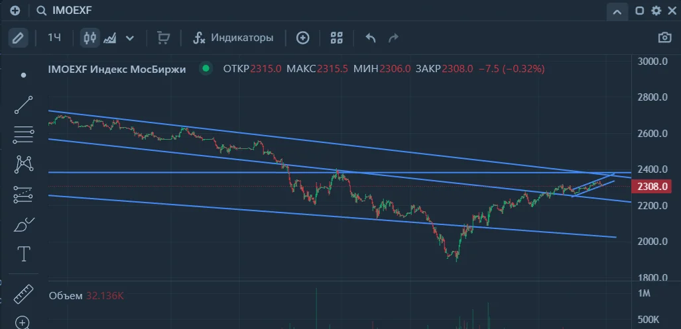Click the green market status indicator
Screen dimensions: 681x329
coord(206,68)
